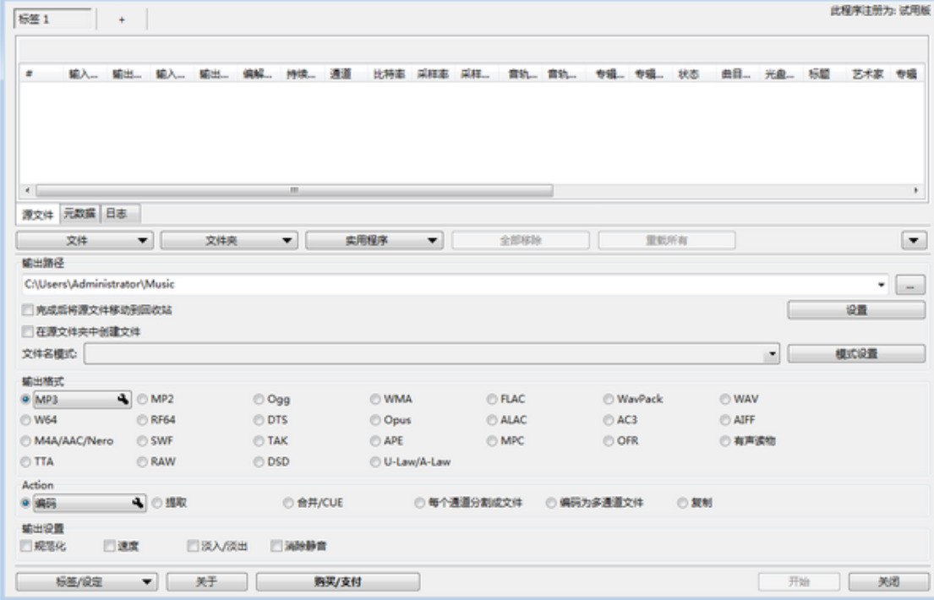Open 编码 action settings wrench icon
This screenshot has height=600, width=934.
click(x=138, y=503)
